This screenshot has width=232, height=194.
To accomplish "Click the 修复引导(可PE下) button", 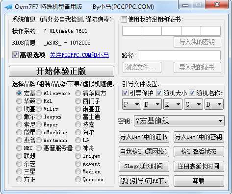I will (144, 181).
